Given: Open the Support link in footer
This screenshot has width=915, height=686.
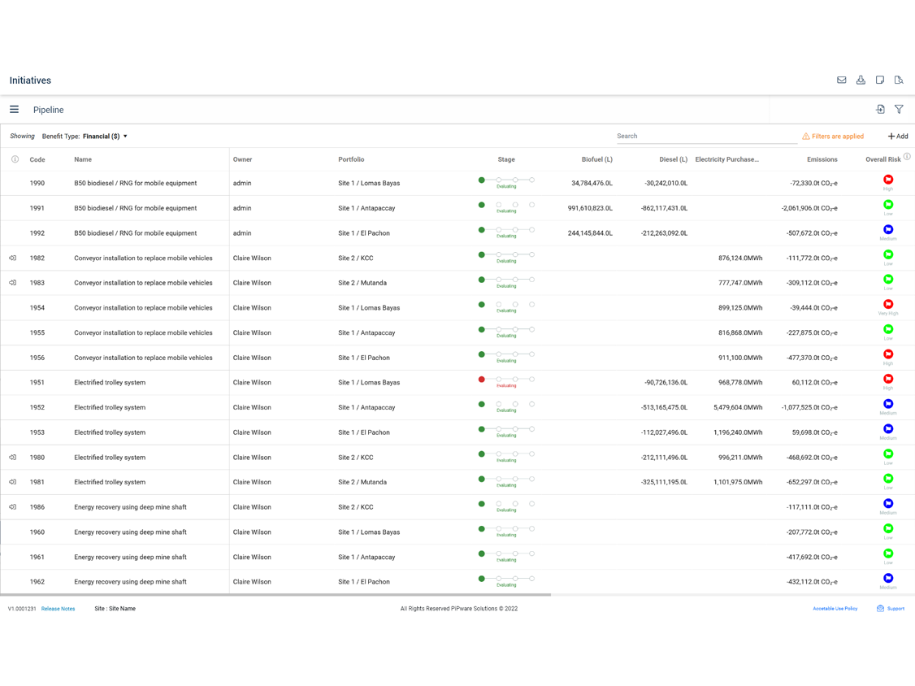Looking at the screenshot, I should (x=891, y=609).
